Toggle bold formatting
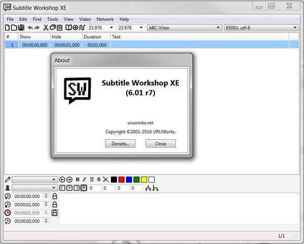 click(x=78, y=180)
